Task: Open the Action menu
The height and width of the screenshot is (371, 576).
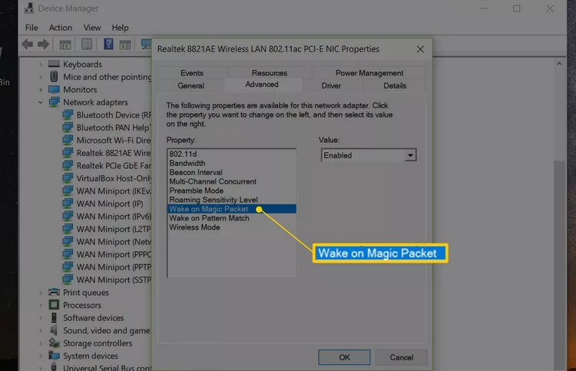Action: pyautogui.click(x=61, y=28)
